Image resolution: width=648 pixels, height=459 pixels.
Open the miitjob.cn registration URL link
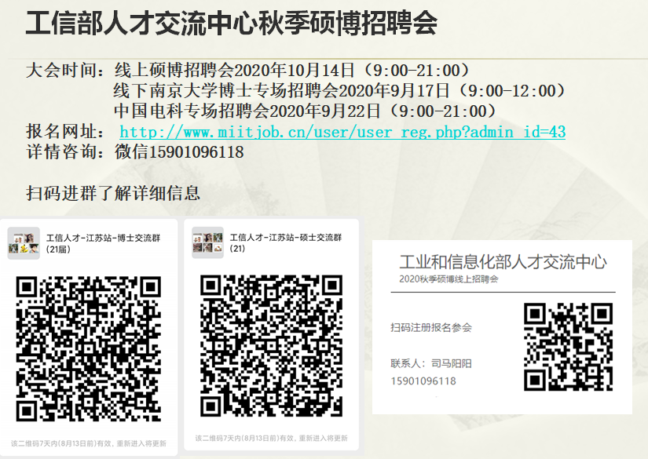point(342,132)
